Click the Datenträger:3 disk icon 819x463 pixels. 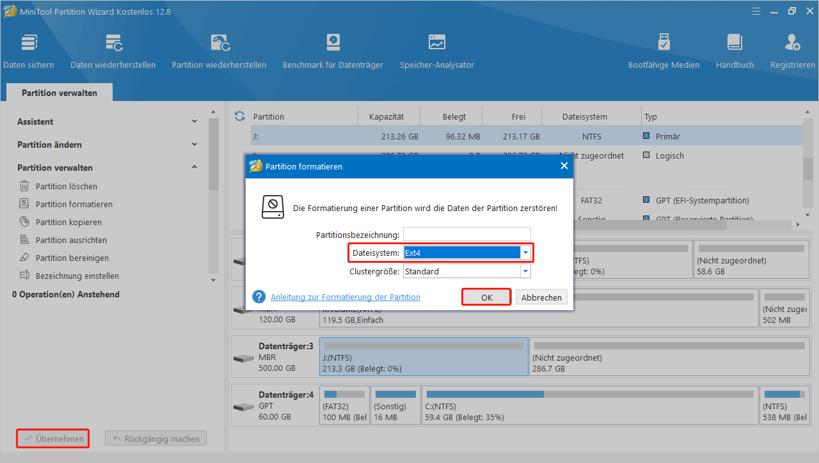click(243, 358)
